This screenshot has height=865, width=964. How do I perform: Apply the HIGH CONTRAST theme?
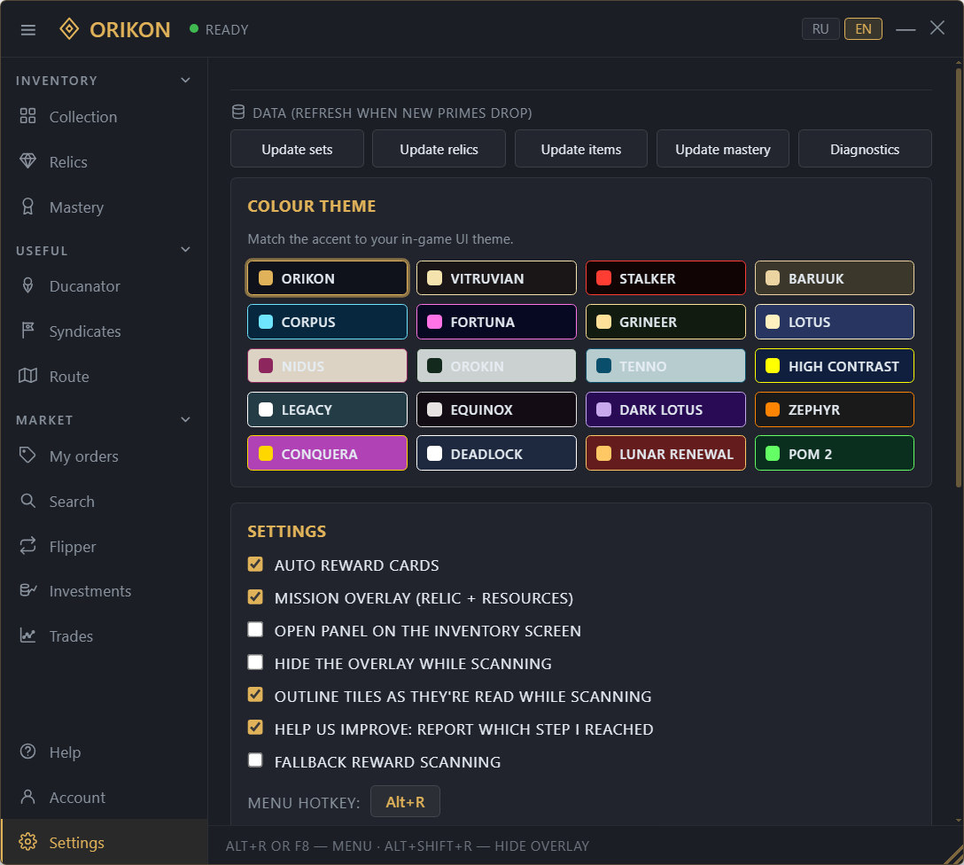pos(835,366)
